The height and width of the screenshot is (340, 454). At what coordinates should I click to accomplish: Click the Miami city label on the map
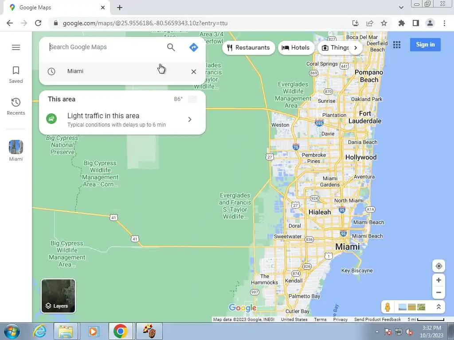pyautogui.click(x=348, y=247)
